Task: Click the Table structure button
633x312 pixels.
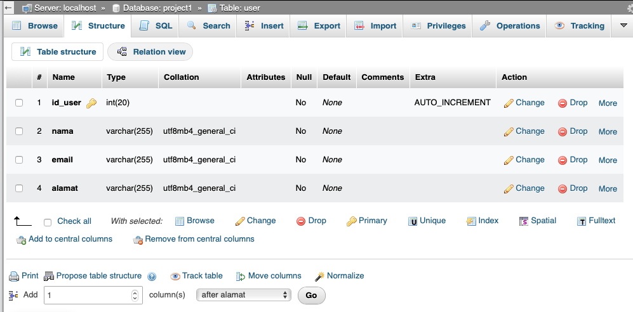Action: tap(57, 51)
